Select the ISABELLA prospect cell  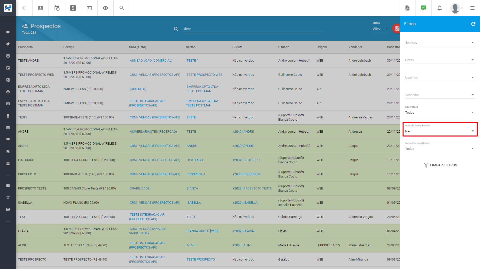(25, 203)
